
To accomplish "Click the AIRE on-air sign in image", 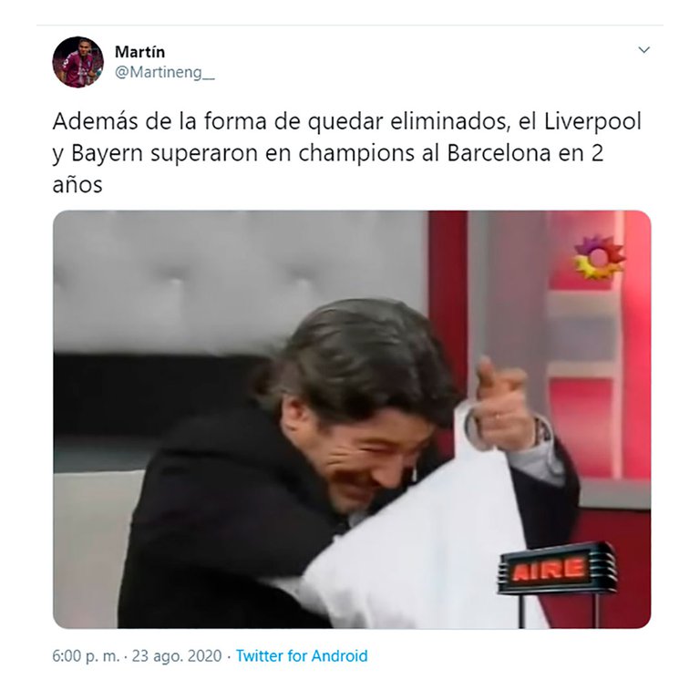I will click(x=558, y=569).
